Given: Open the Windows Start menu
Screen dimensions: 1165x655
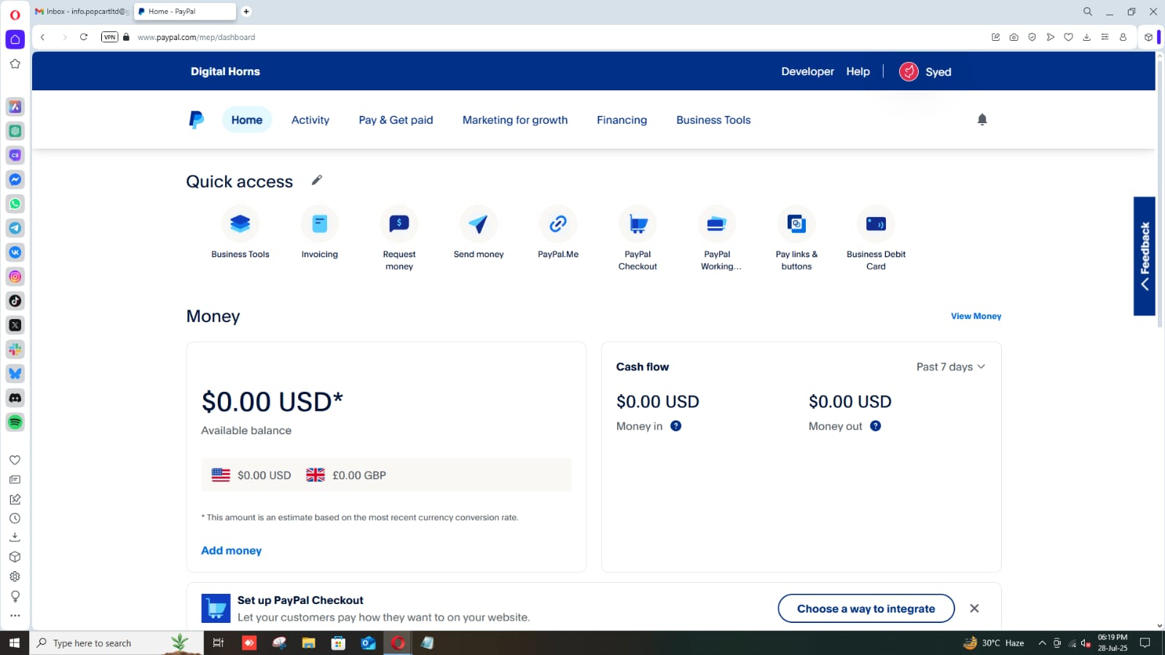Looking at the screenshot, I should point(15,643).
